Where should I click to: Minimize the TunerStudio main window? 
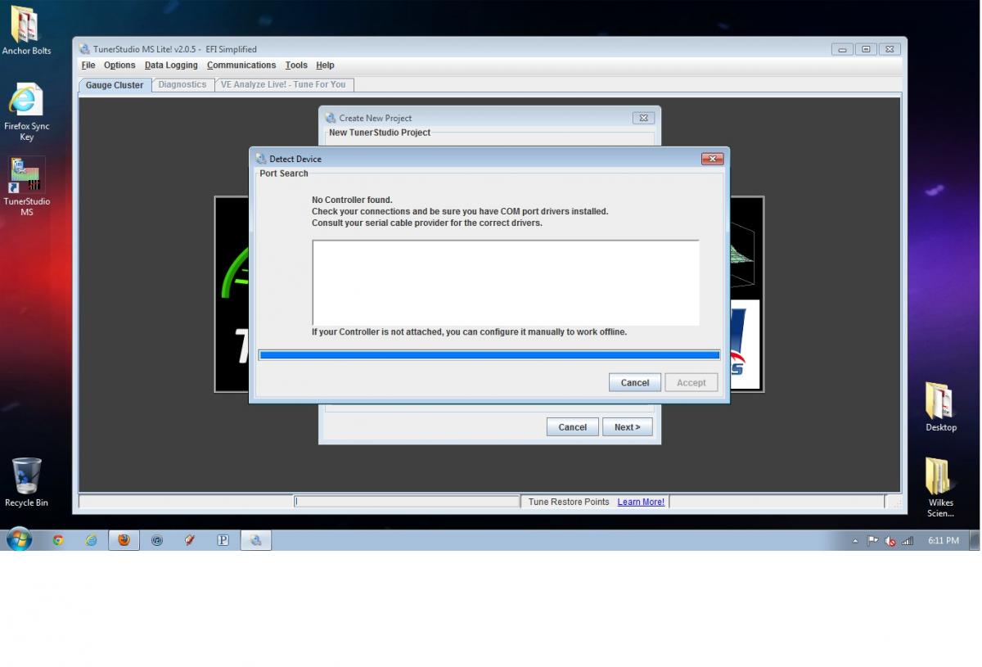[x=843, y=49]
